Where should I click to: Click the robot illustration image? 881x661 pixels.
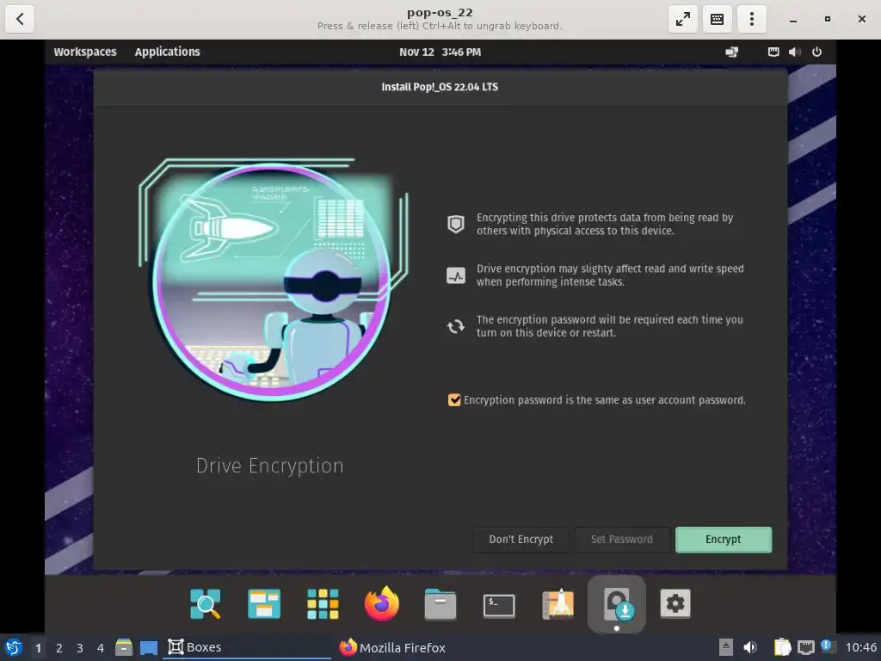tap(274, 280)
